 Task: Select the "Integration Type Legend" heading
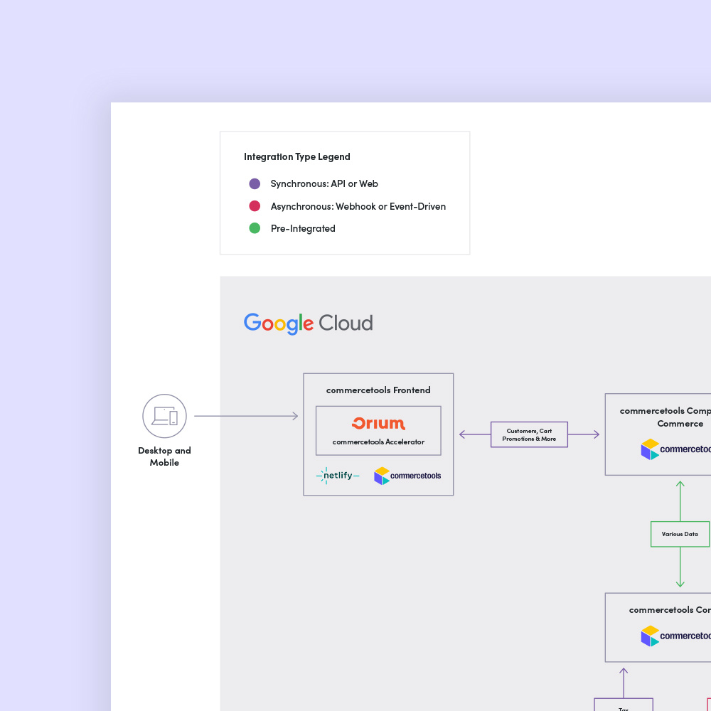coord(297,157)
